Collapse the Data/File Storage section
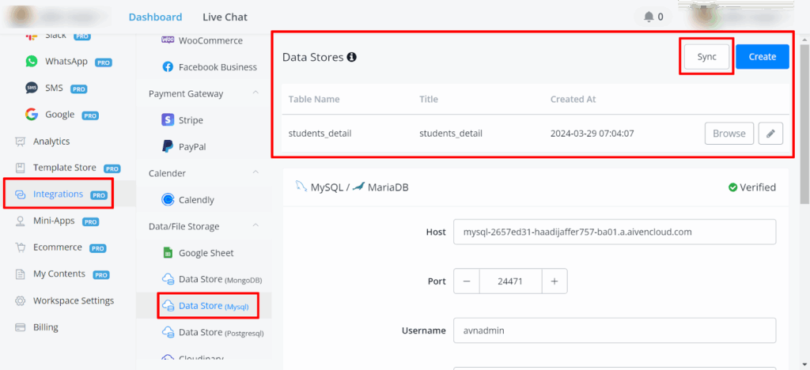810x370 pixels. 255,226
